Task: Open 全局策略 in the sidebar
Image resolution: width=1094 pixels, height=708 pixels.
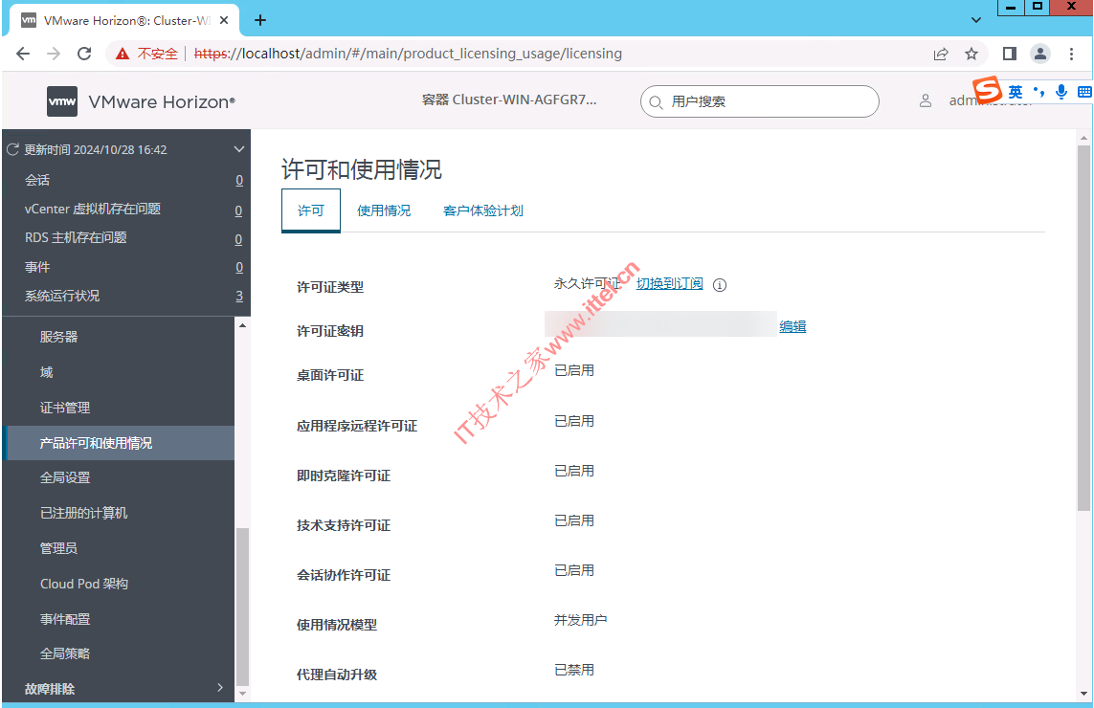Action: click(x=65, y=653)
